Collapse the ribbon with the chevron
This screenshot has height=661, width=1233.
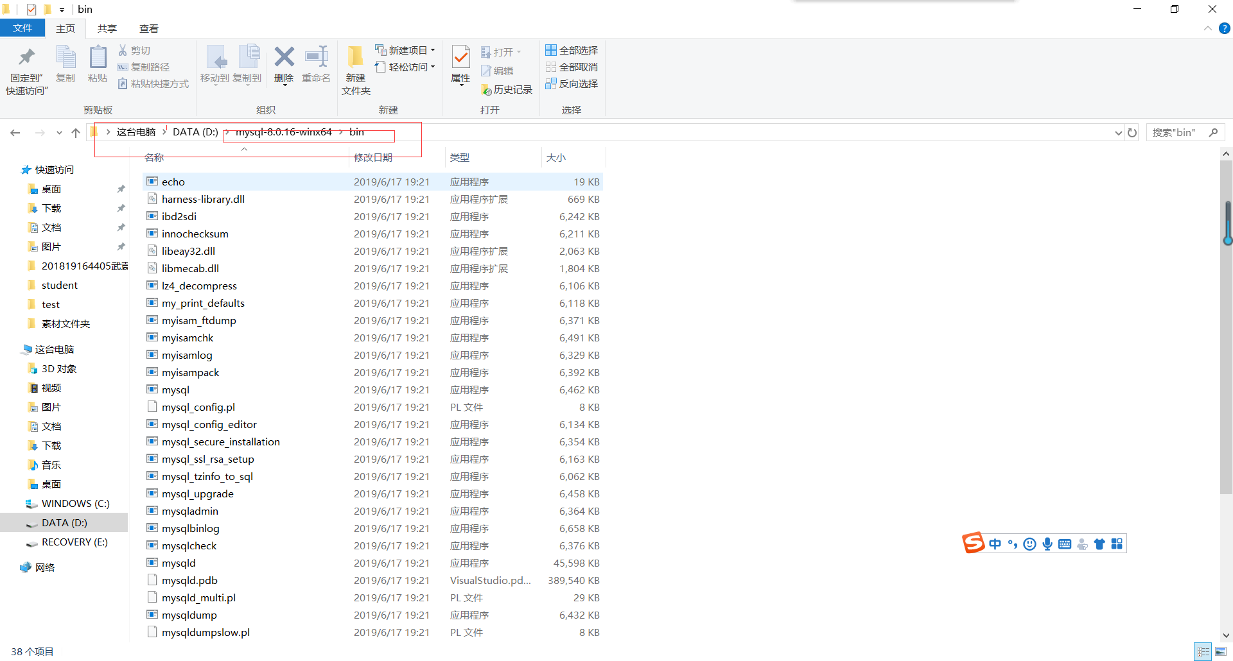coord(1208,28)
